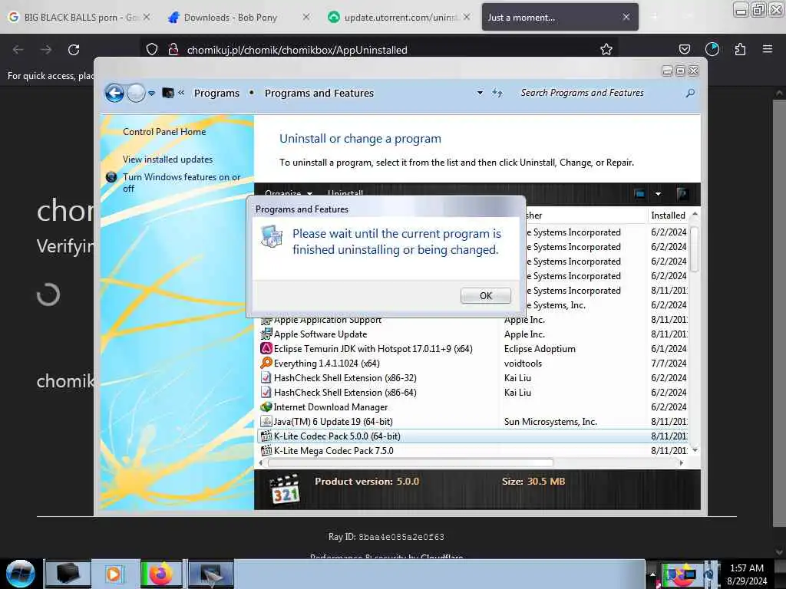
Task: Click the help icon in the command bar
Action: 682,194
